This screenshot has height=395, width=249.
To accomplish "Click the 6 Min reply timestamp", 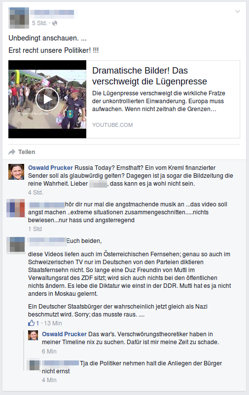I will (49, 352).
